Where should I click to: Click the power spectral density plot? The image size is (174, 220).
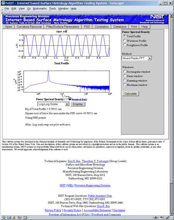point(67,81)
